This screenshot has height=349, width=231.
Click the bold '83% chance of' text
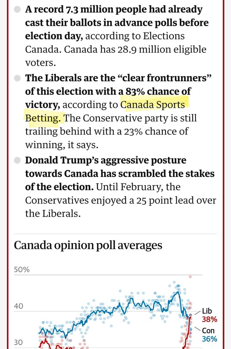point(158,91)
